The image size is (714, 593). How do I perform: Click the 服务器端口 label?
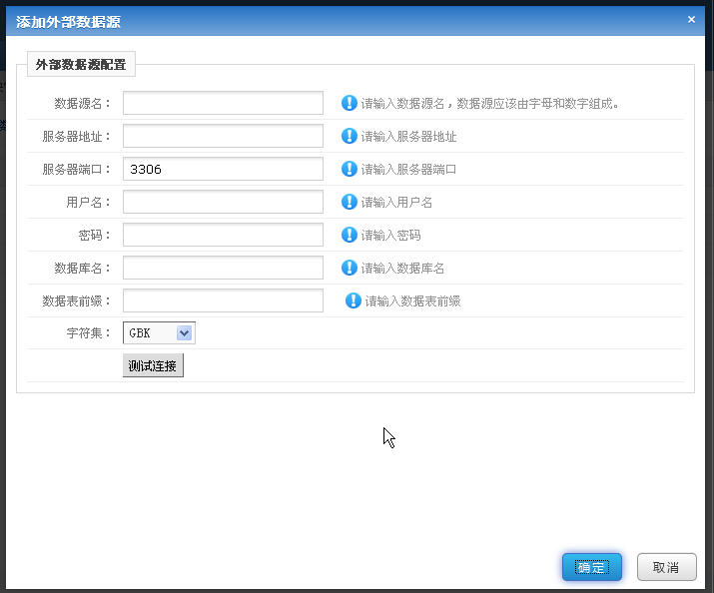[77, 170]
